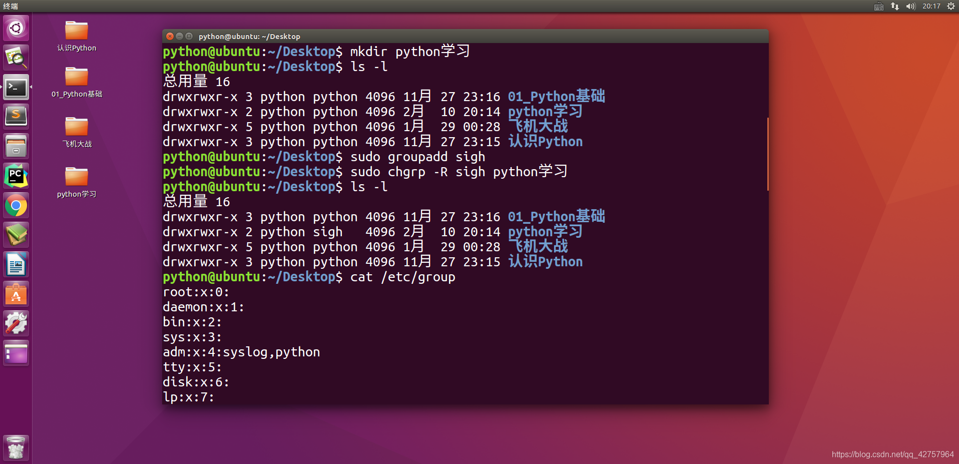Open the keyboard input method indicator
The image size is (959, 464).
[879, 6]
